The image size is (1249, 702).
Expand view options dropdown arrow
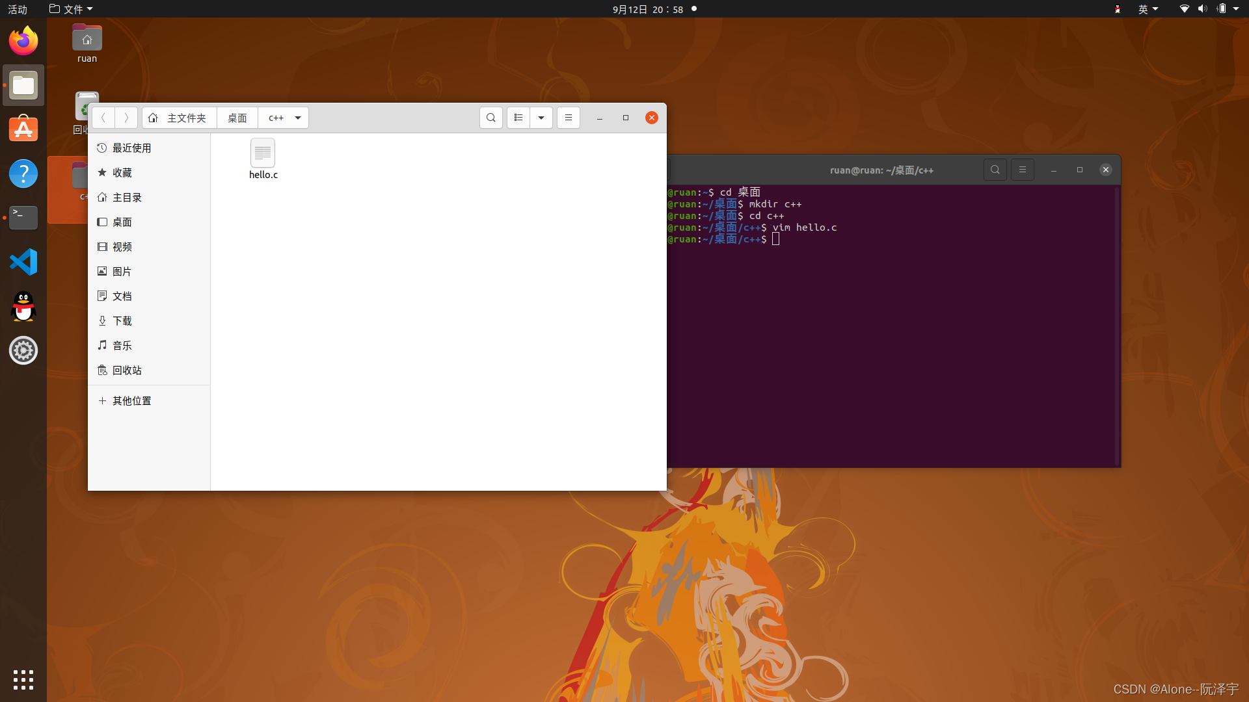pos(541,118)
